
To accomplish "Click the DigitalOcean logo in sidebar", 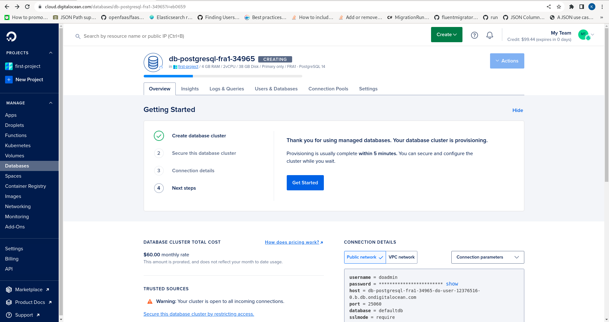I will pos(11,36).
